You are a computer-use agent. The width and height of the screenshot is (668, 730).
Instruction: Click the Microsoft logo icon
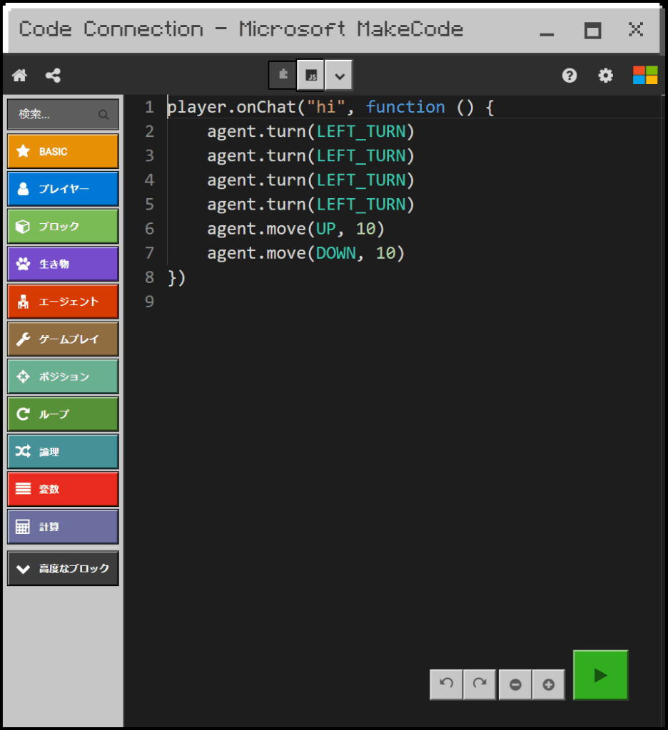point(644,75)
